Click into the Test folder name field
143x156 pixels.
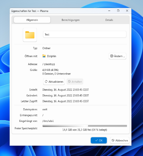point(85,34)
